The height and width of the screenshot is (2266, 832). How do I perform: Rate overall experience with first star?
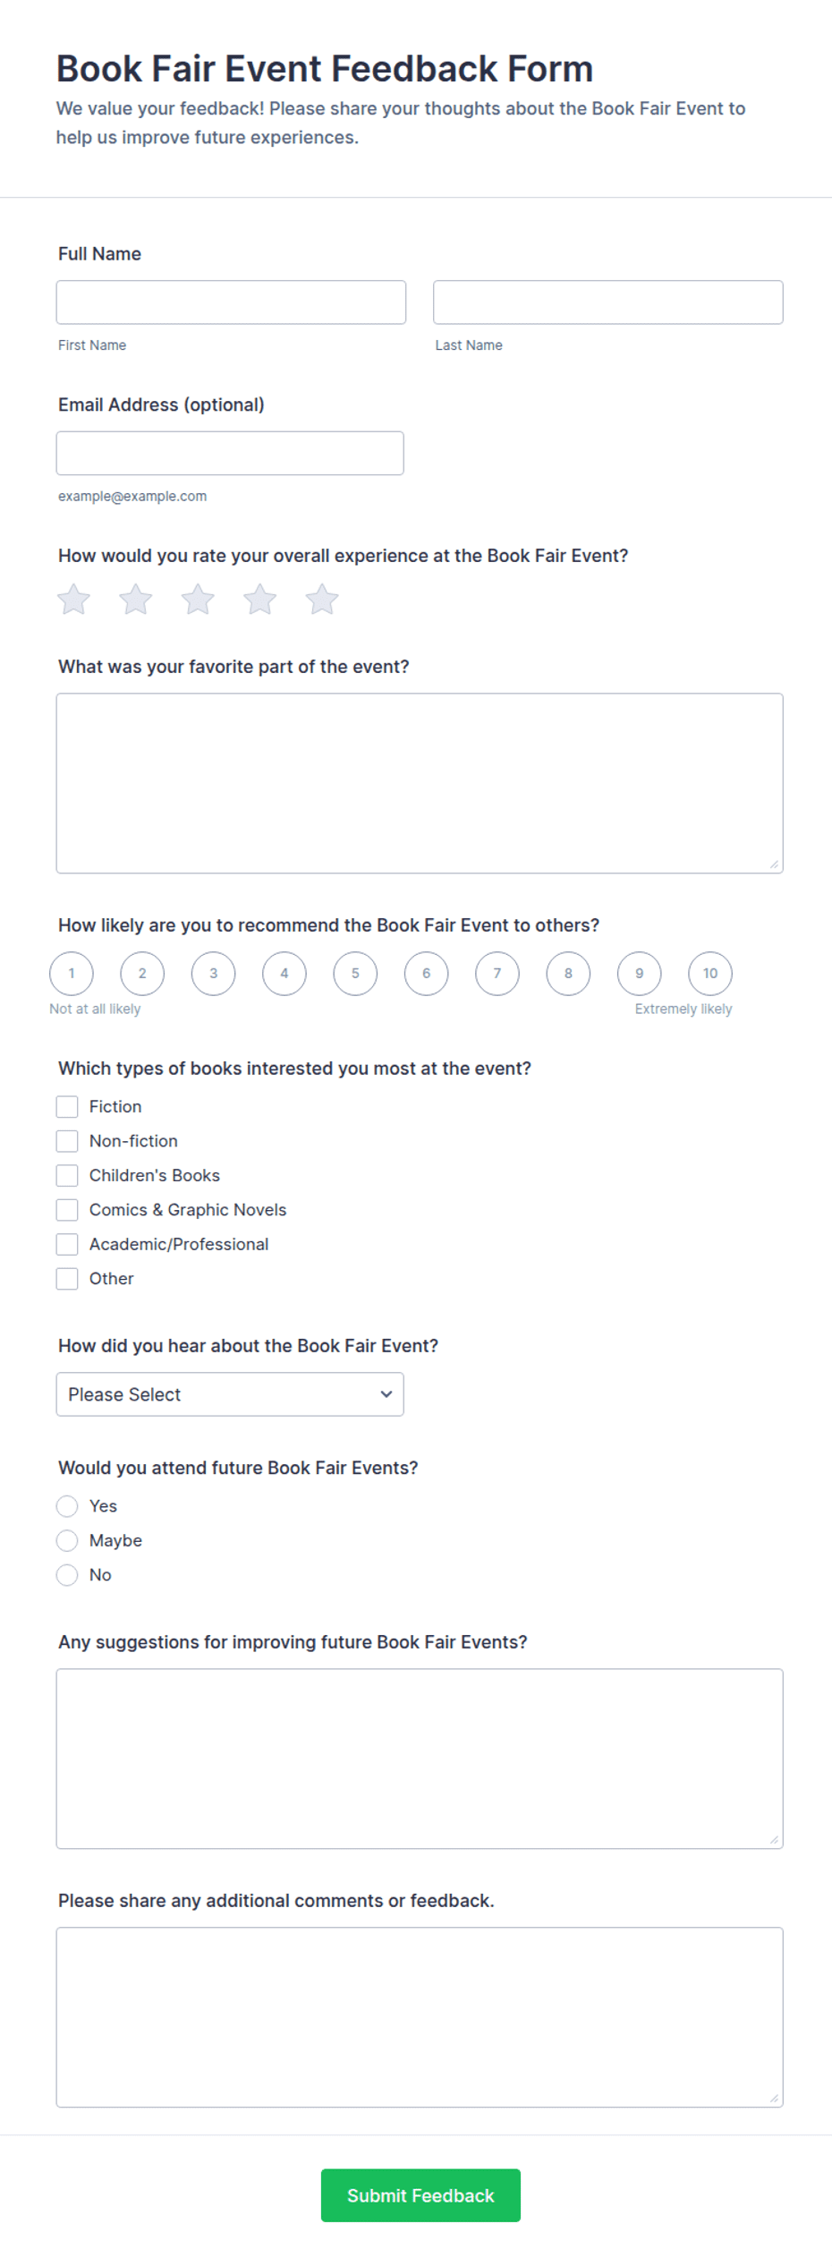[x=73, y=600]
